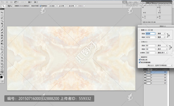This screenshot has height=106, width=174.
Task: Uncheck the 约束比例 constrain proportions checkbox
Action: click(140, 60)
